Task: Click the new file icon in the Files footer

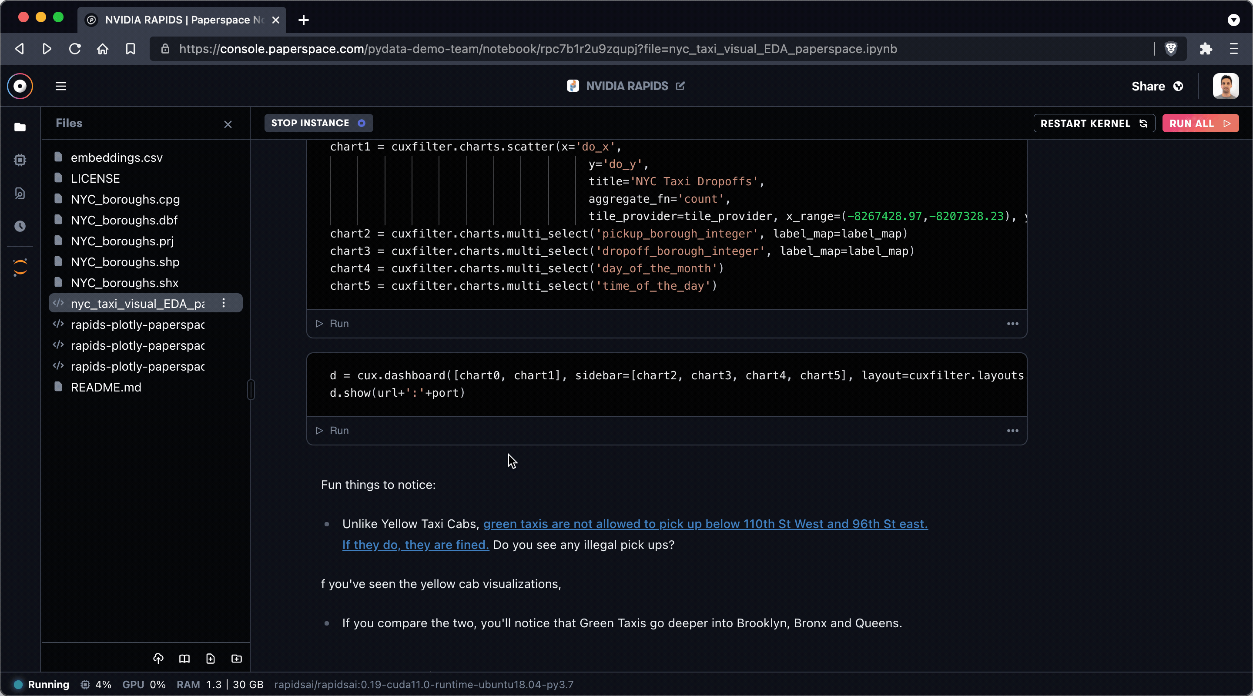Action: pos(210,658)
